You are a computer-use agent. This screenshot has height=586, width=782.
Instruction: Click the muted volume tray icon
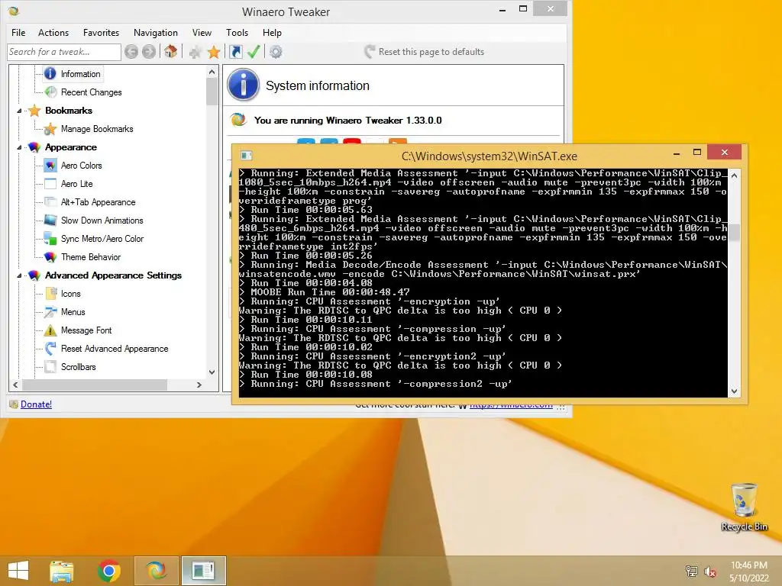pyautogui.click(x=709, y=572)
